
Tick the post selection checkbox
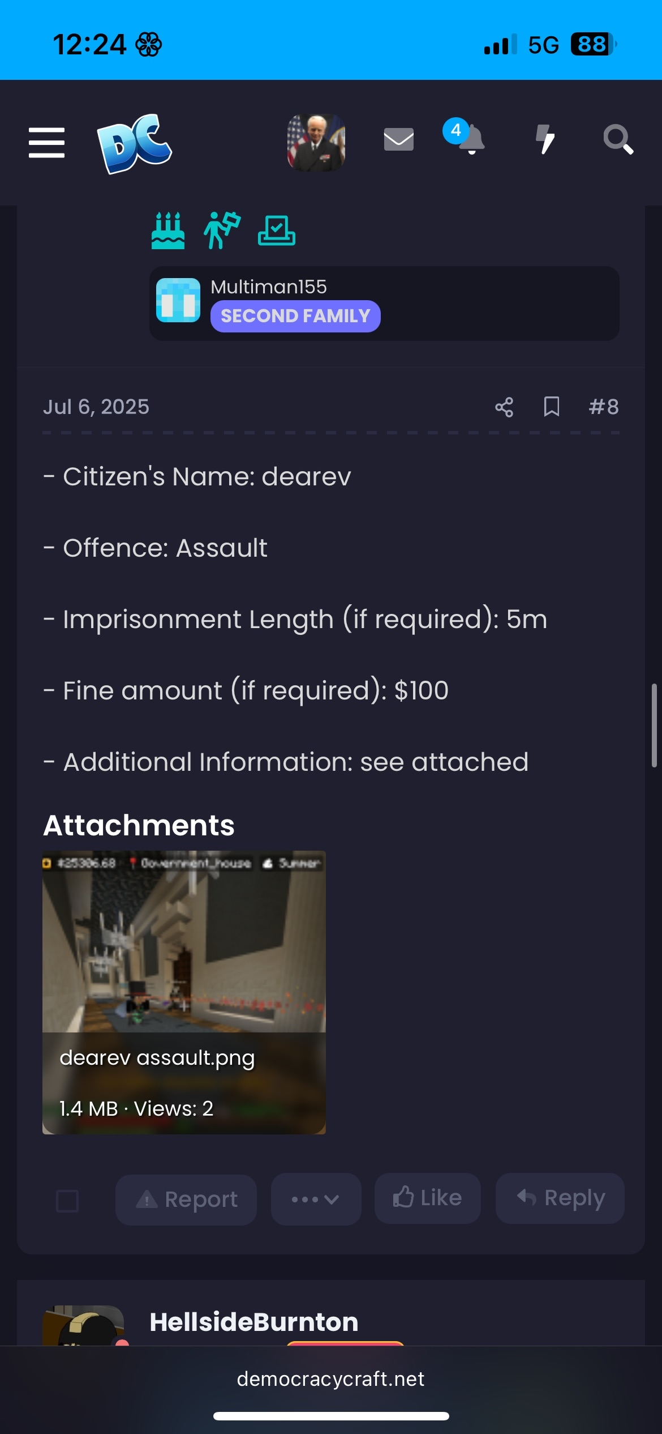click(67, 1200)
